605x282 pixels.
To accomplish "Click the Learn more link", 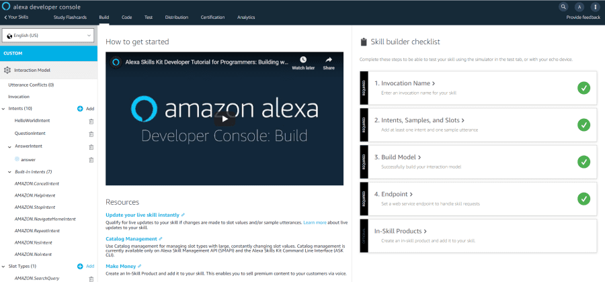I will click(x=315, y=223).
